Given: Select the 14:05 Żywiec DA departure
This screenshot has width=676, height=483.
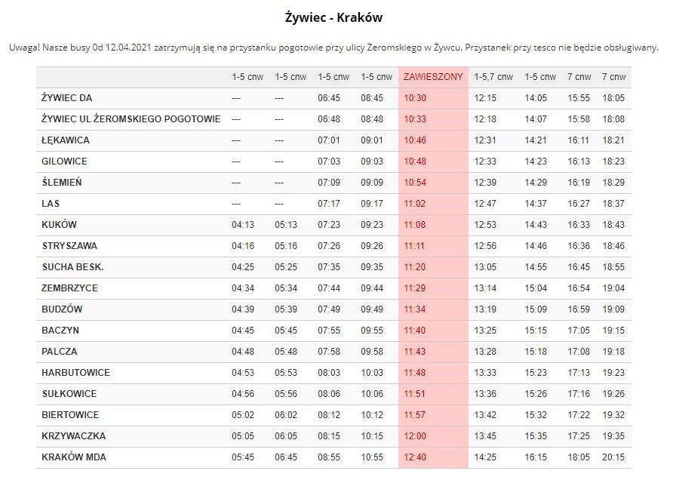Looking at the screenshot, I should click(x=536, y=98).
